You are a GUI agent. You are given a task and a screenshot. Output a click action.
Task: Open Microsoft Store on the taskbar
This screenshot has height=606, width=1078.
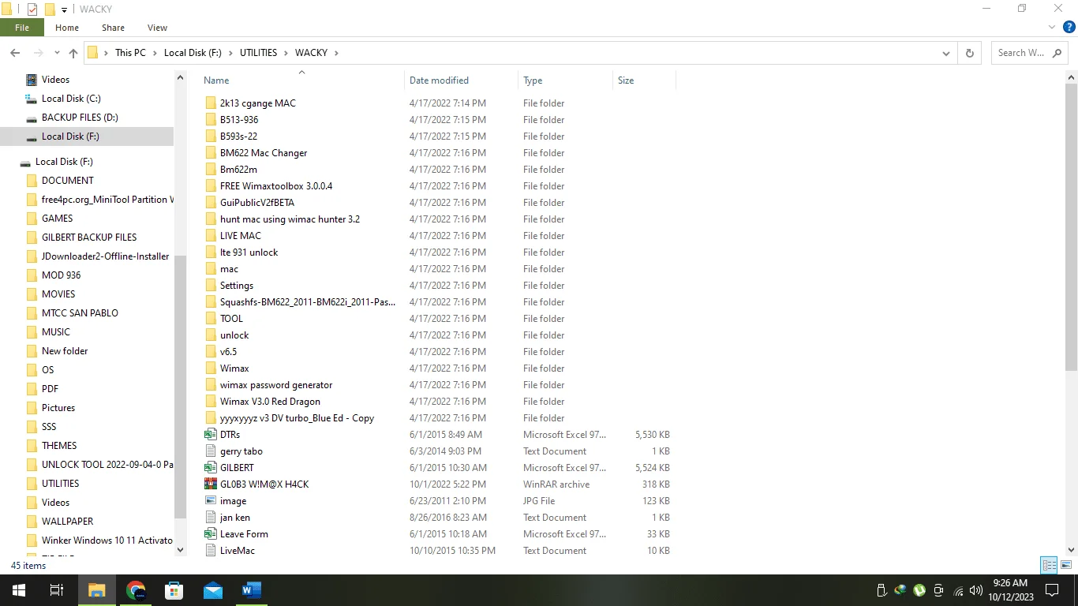174,590
